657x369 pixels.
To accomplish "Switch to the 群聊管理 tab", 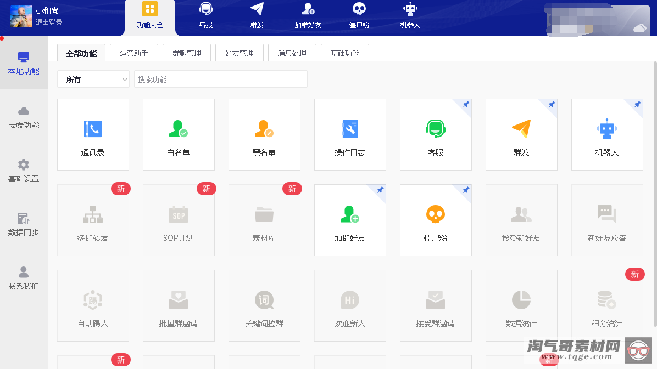I will (x=187, y=53).
